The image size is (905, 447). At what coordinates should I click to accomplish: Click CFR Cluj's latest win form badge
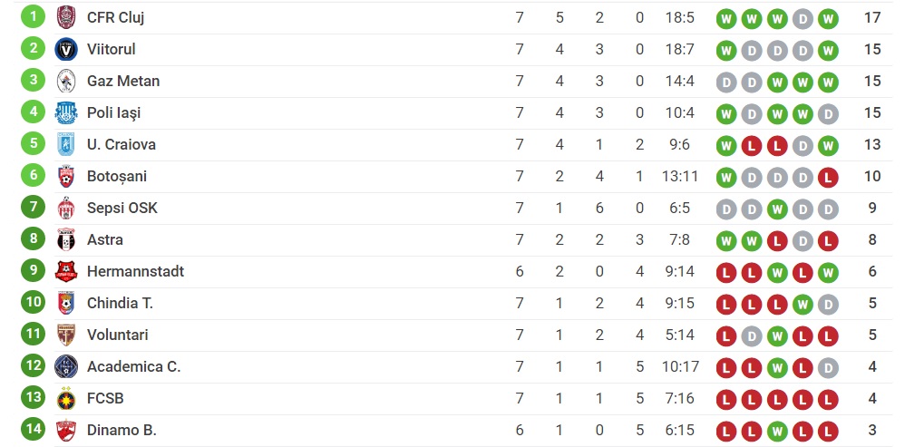click(x=828, y=18)
